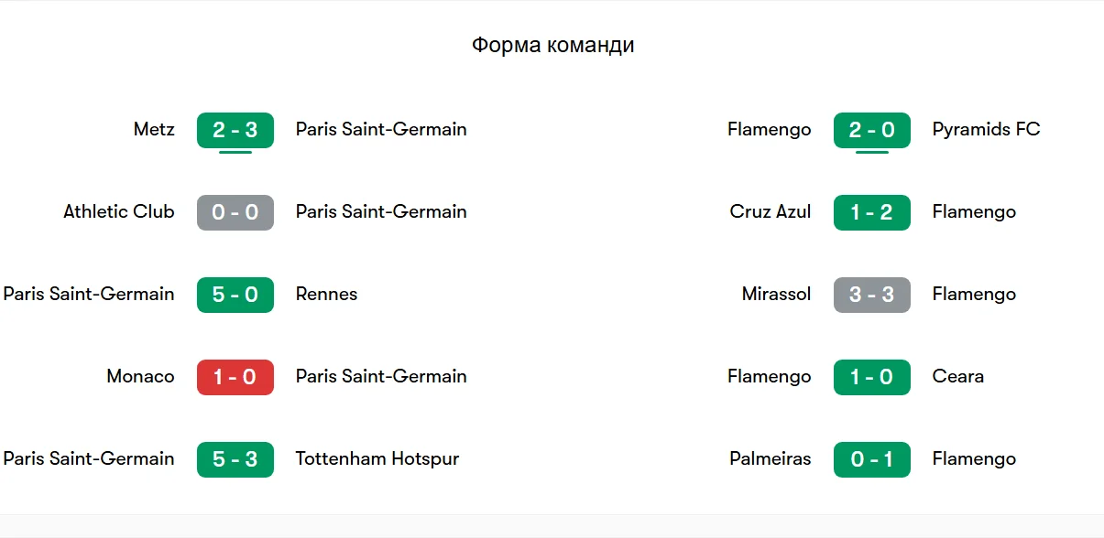Click the 2 - 0 score against Pyramids FC
1104x538 pixels.
click(871, 130)
